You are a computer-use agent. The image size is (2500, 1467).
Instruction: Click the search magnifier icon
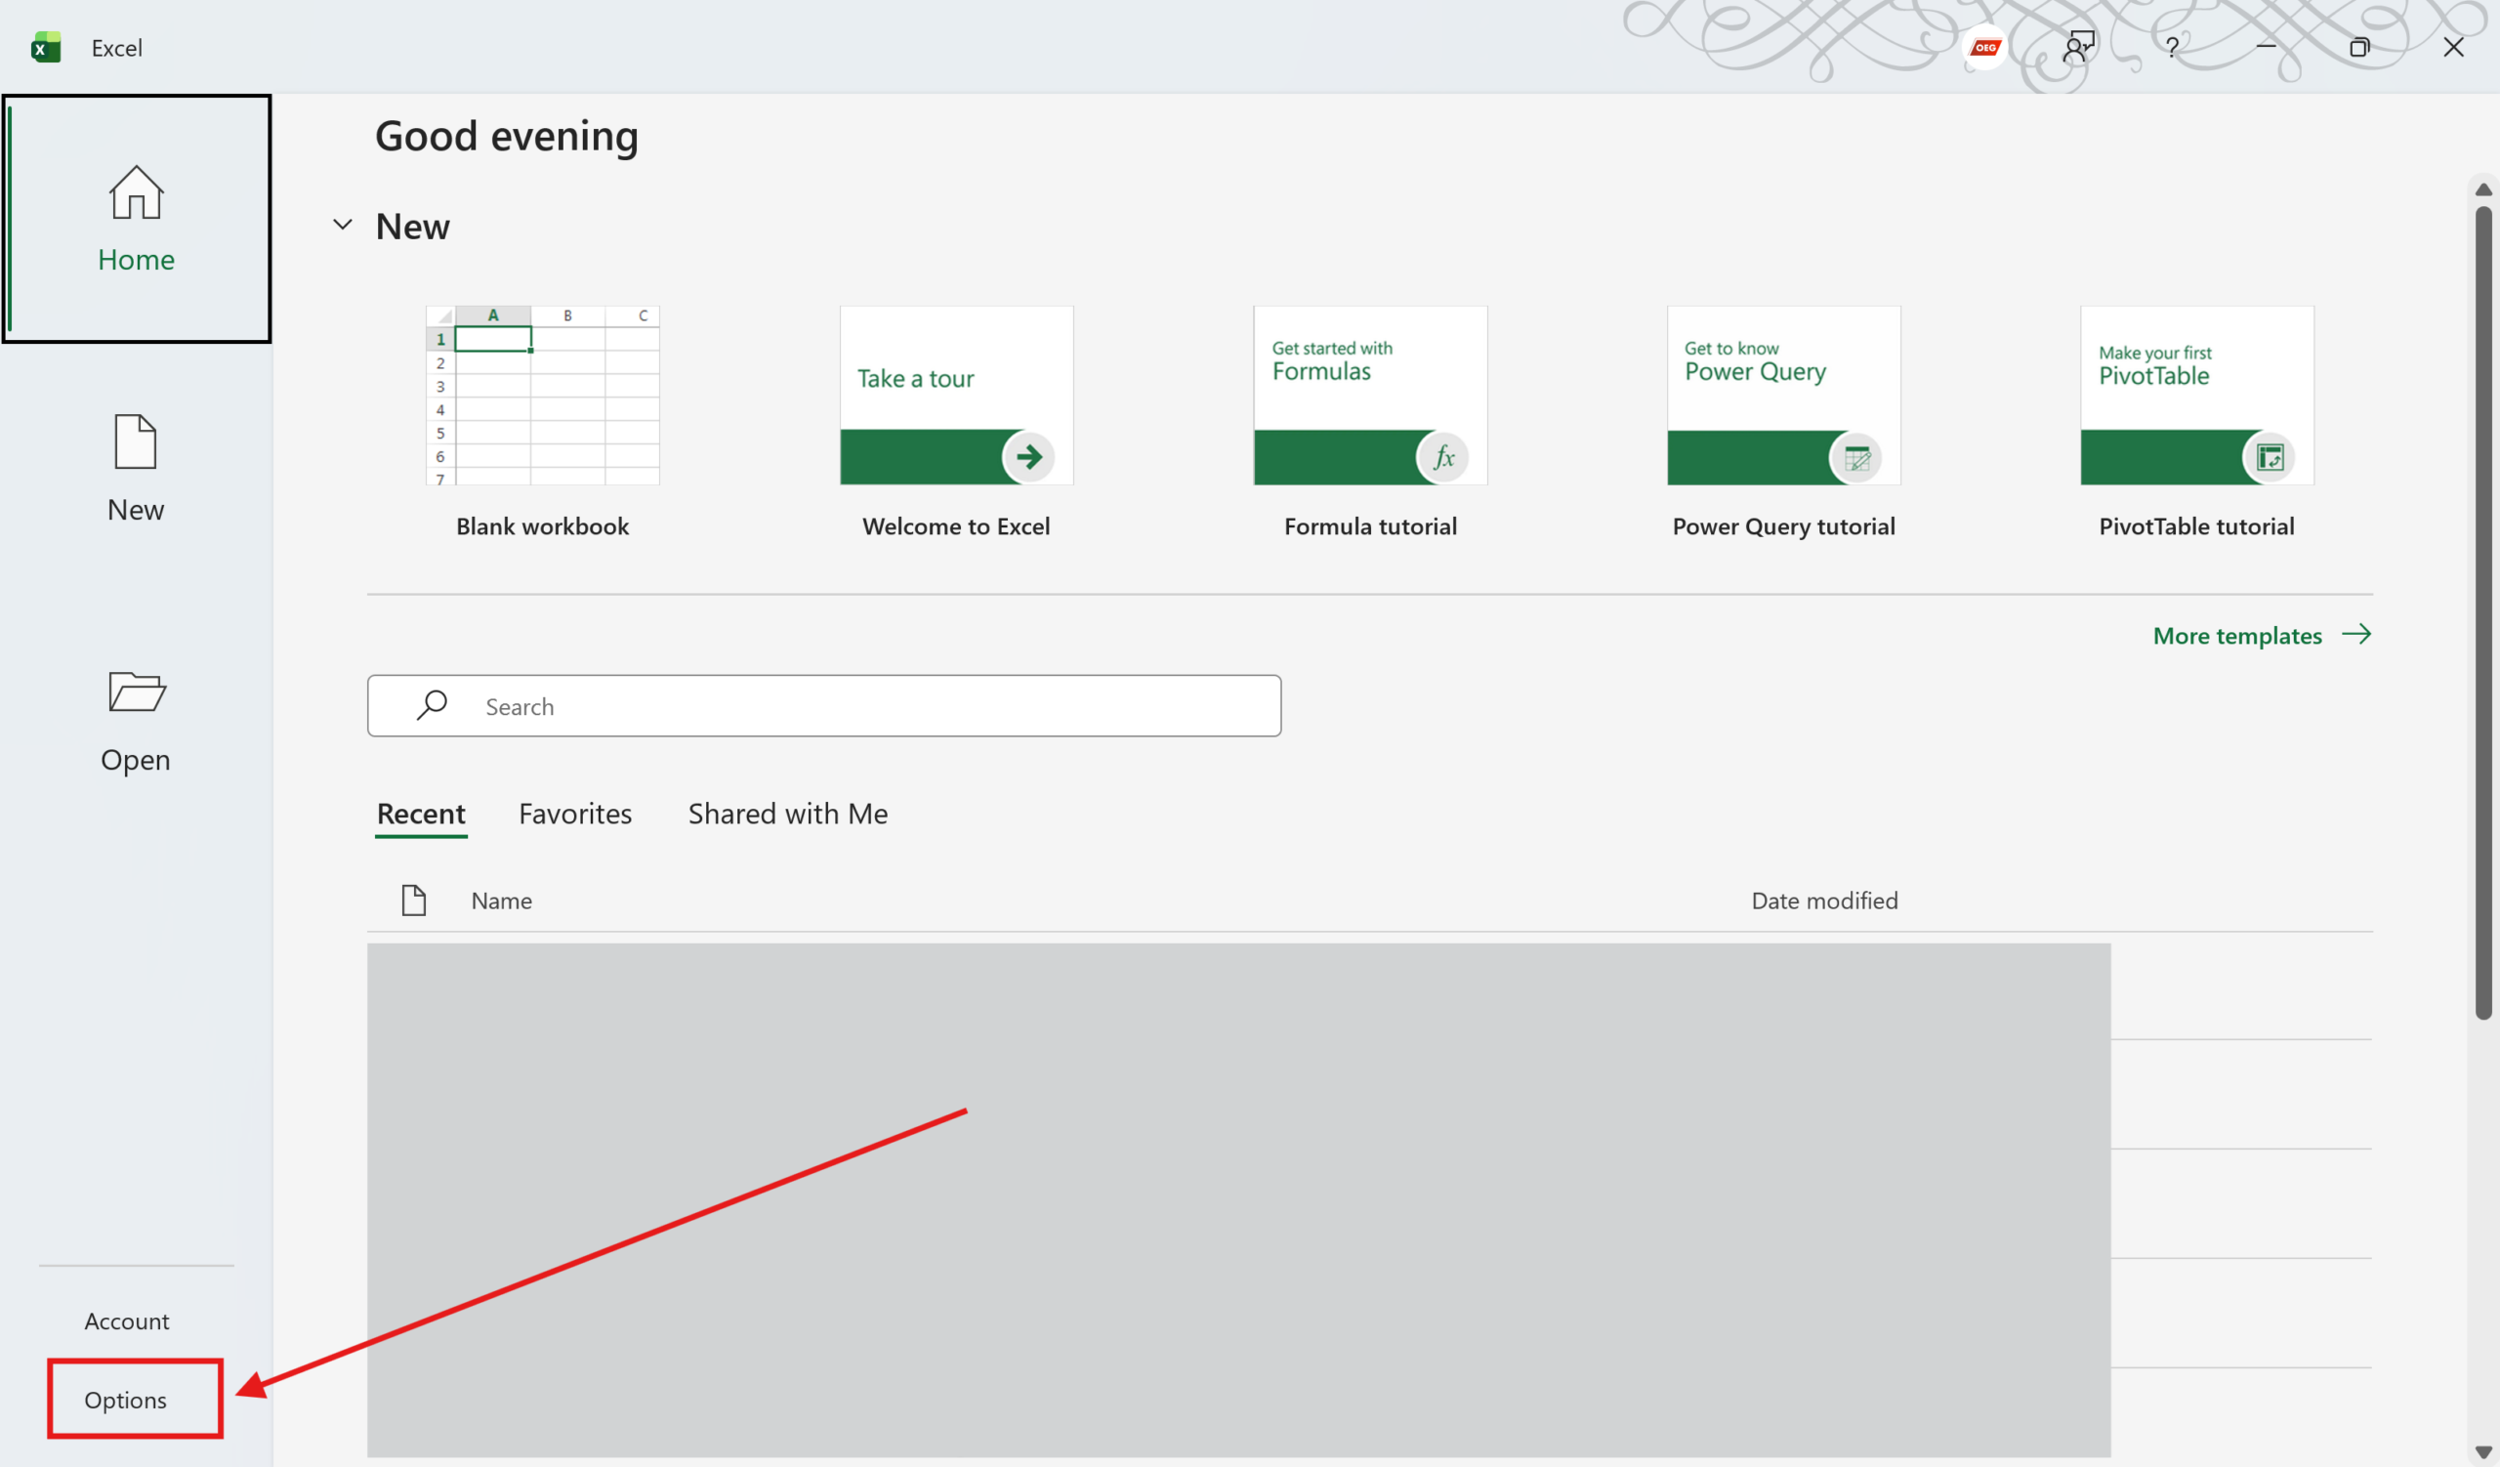point(432,705)
